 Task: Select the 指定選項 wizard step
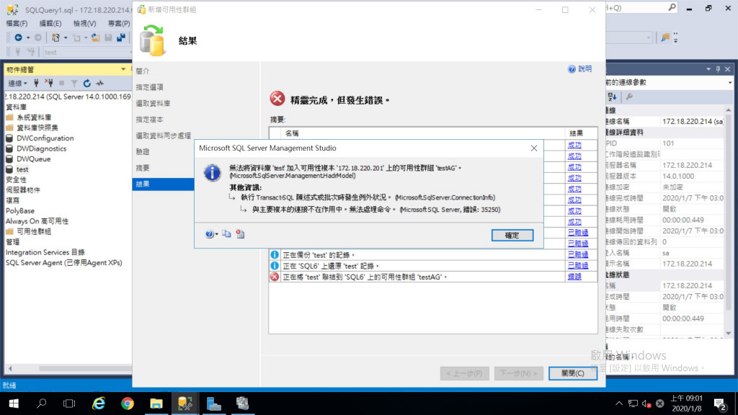click(150, 87)
